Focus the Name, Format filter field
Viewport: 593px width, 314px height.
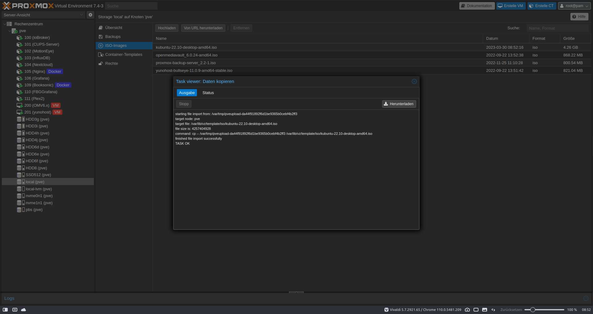tap(558, 28)
